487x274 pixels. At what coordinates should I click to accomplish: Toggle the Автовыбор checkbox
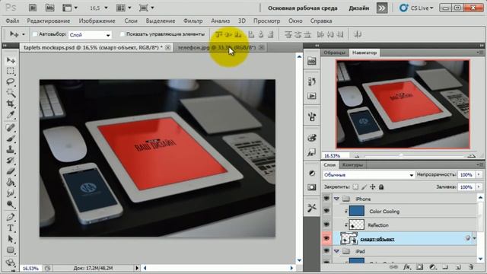[x=35, y=34]
